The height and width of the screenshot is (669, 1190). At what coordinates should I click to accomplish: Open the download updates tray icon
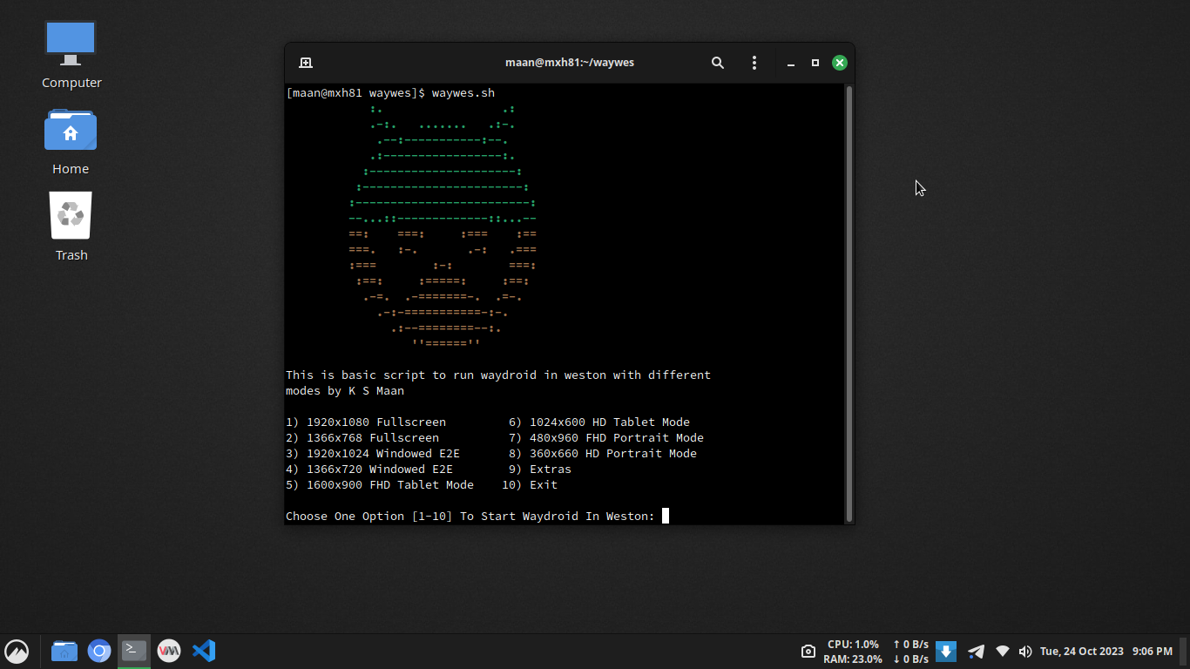point(946,651)
